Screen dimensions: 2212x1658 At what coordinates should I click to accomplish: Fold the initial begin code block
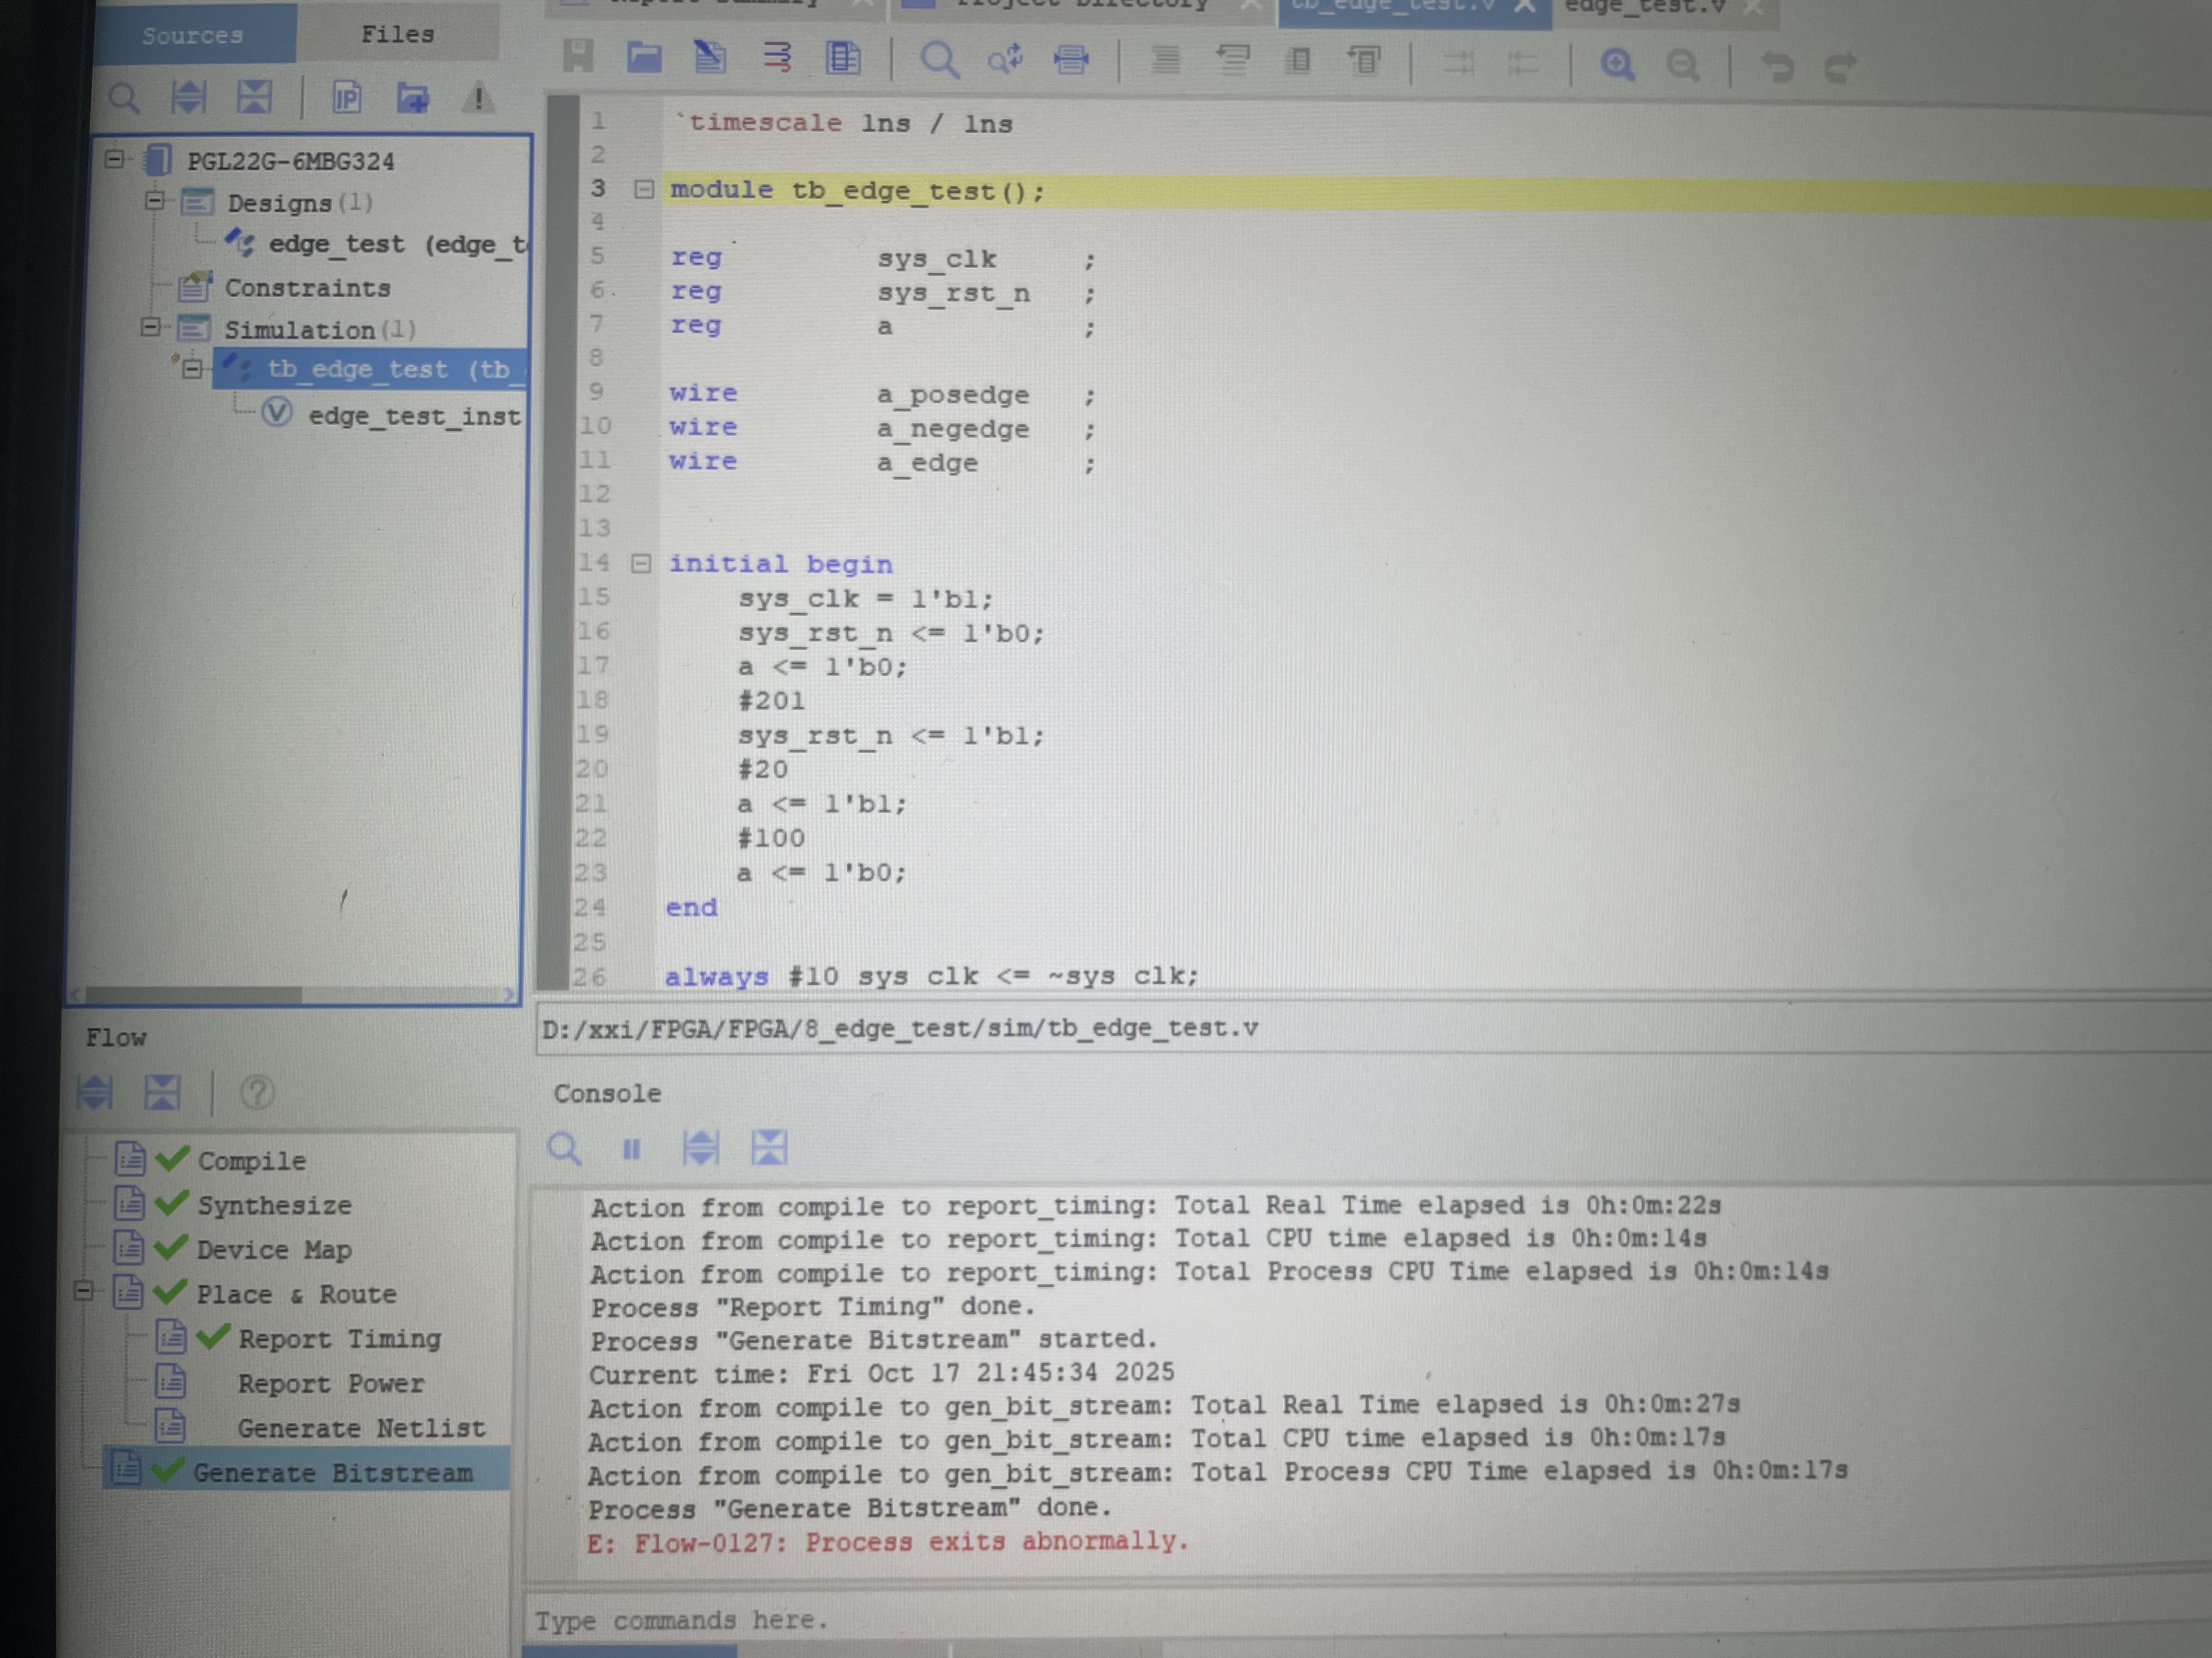641,564
